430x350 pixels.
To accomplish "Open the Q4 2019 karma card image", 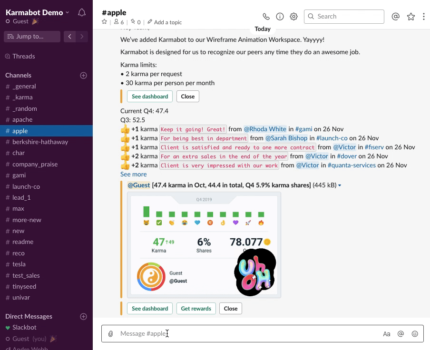I will 204,245.
